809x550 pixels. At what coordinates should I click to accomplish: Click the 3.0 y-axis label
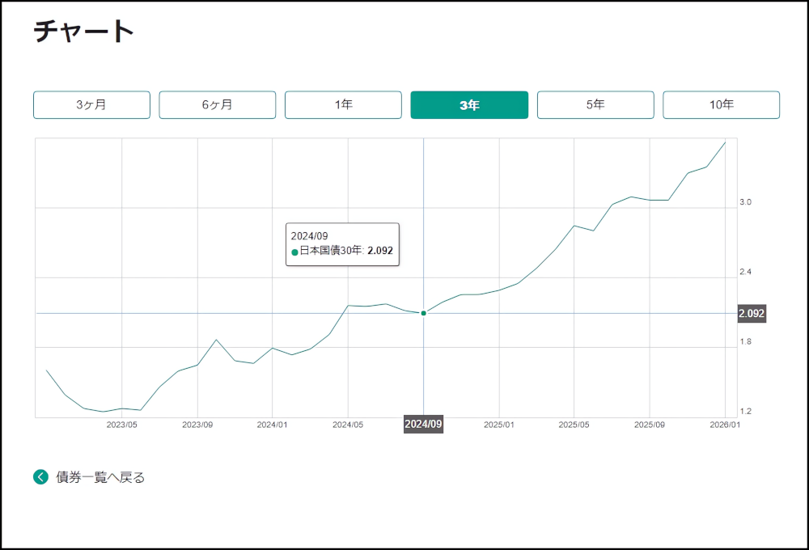pyautogui.click(x=745, y=202)
